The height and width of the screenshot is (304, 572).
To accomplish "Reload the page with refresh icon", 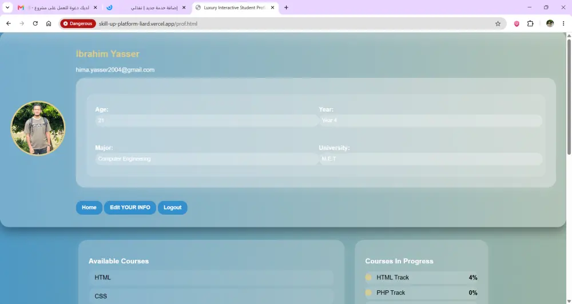I will [35, 23].
